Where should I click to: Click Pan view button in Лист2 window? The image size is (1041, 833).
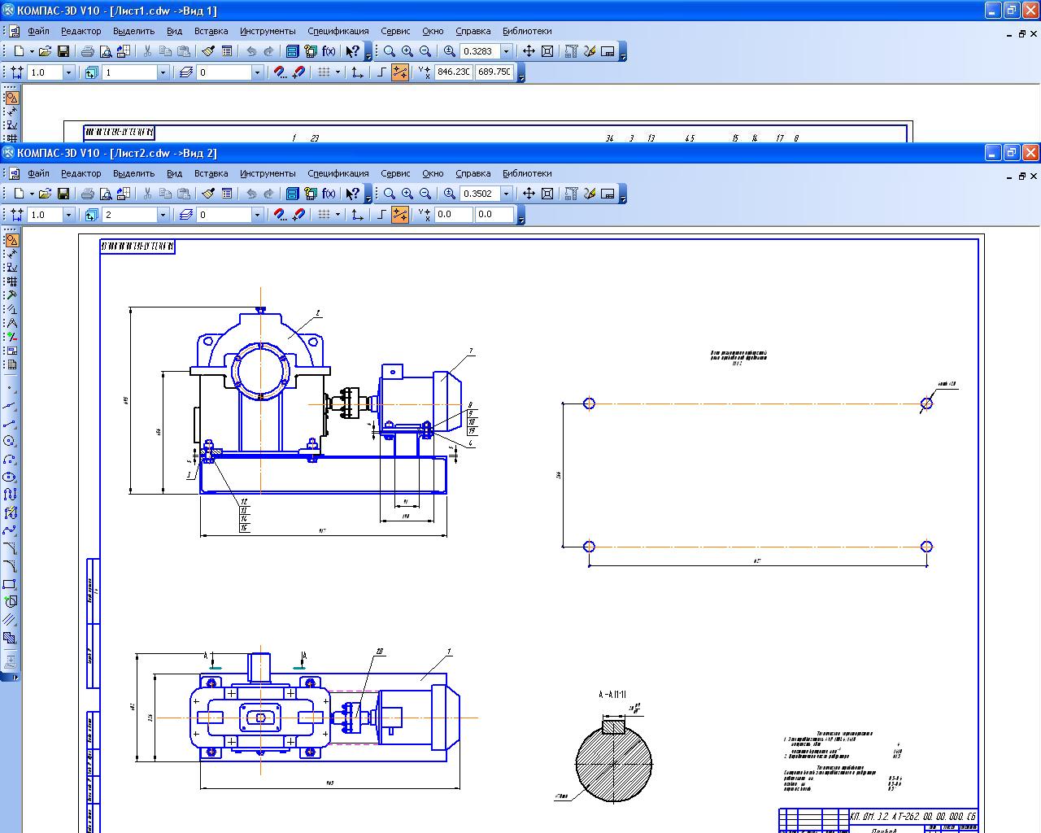tap(529, 194)
